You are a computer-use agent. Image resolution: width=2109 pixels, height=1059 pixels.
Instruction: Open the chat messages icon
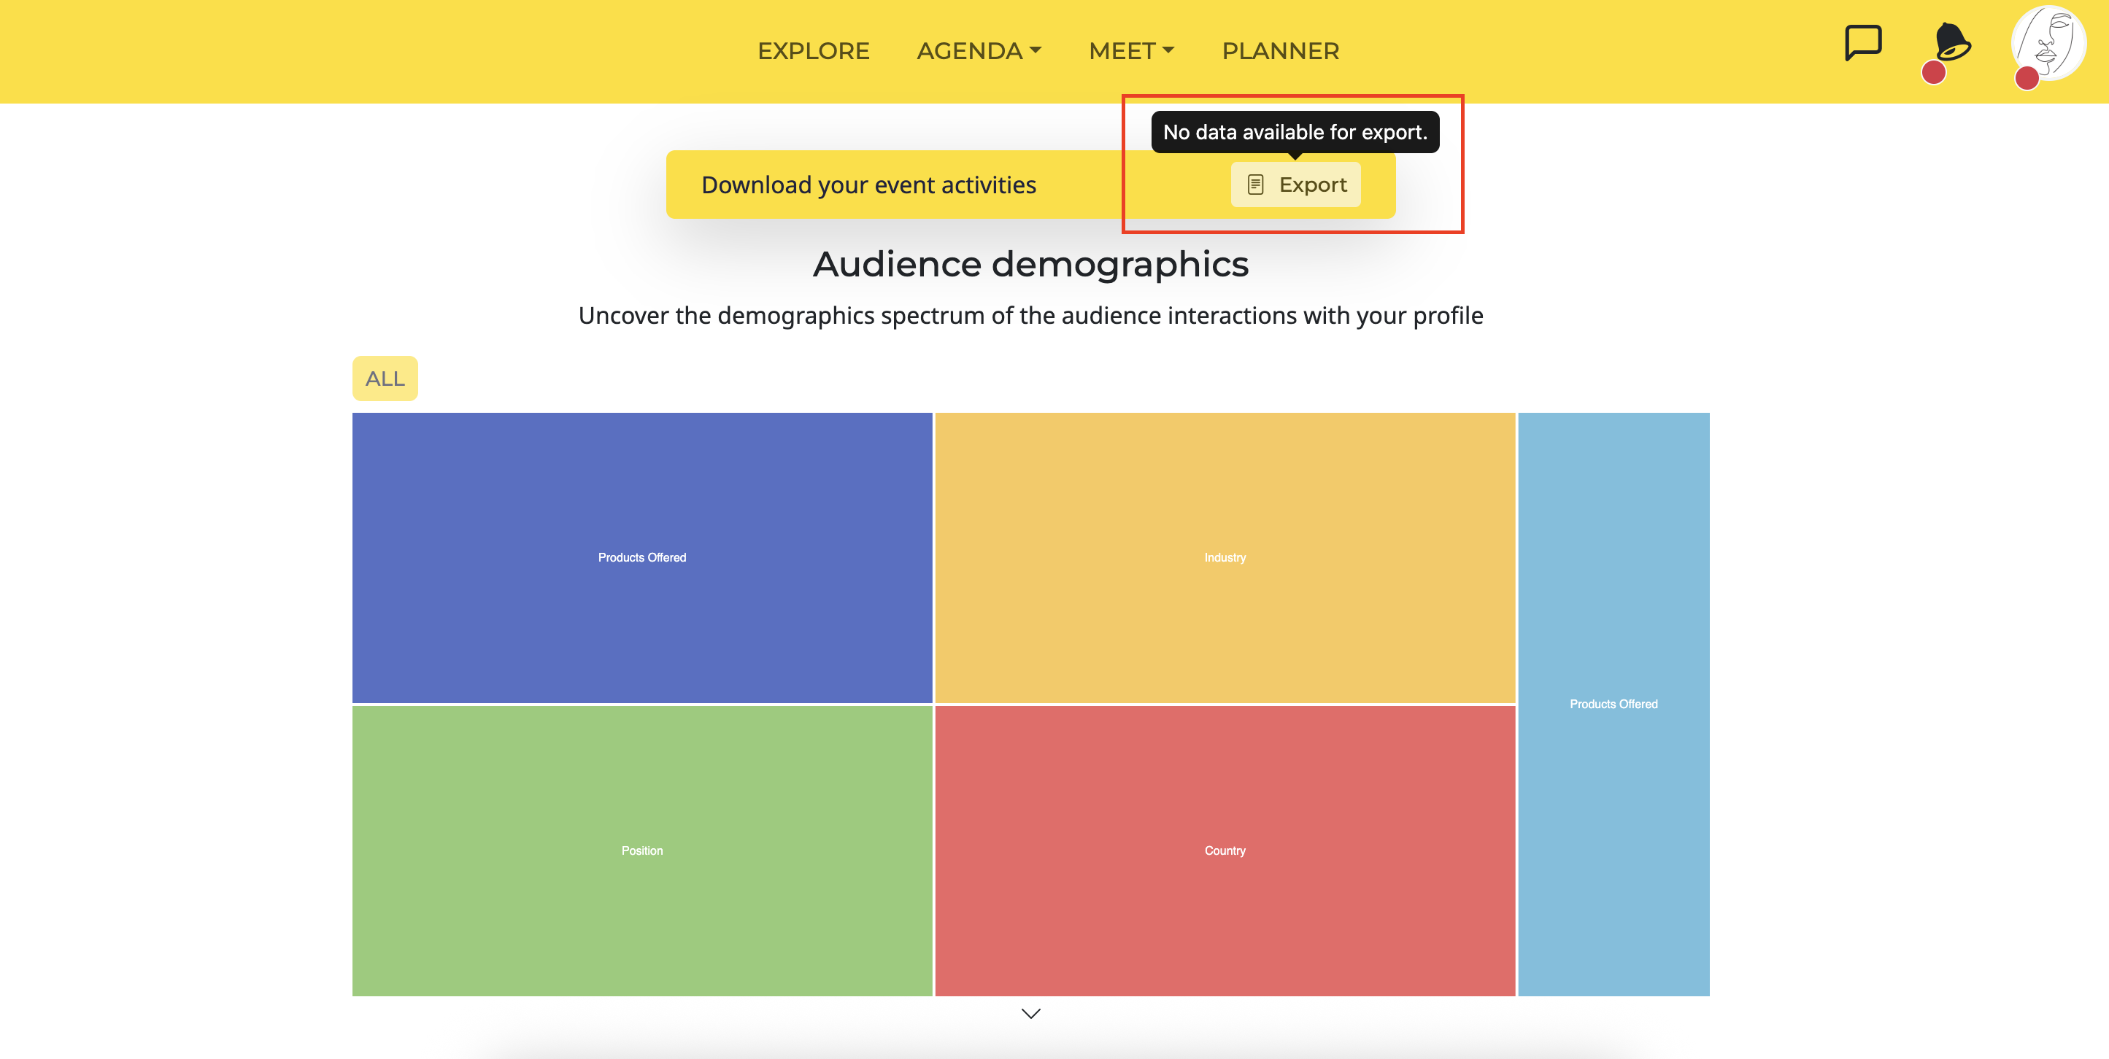(1862, 42)
